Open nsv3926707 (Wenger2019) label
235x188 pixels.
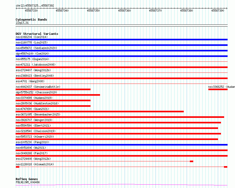(34, 120)
